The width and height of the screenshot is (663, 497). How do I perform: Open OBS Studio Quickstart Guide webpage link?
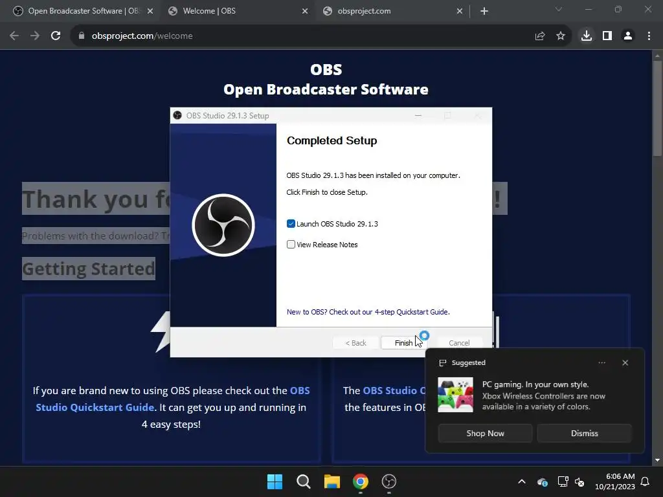[x=172, y=399]
